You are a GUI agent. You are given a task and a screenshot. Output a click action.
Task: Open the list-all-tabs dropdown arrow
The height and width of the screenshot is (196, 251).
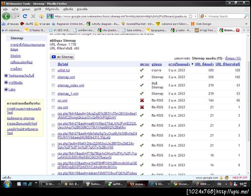(x=248, y=30)
